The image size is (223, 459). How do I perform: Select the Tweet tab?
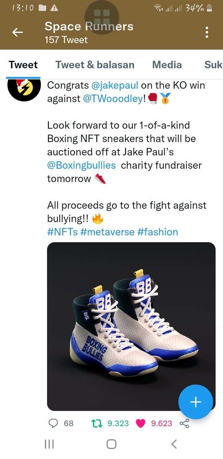(x=23, y=65)
